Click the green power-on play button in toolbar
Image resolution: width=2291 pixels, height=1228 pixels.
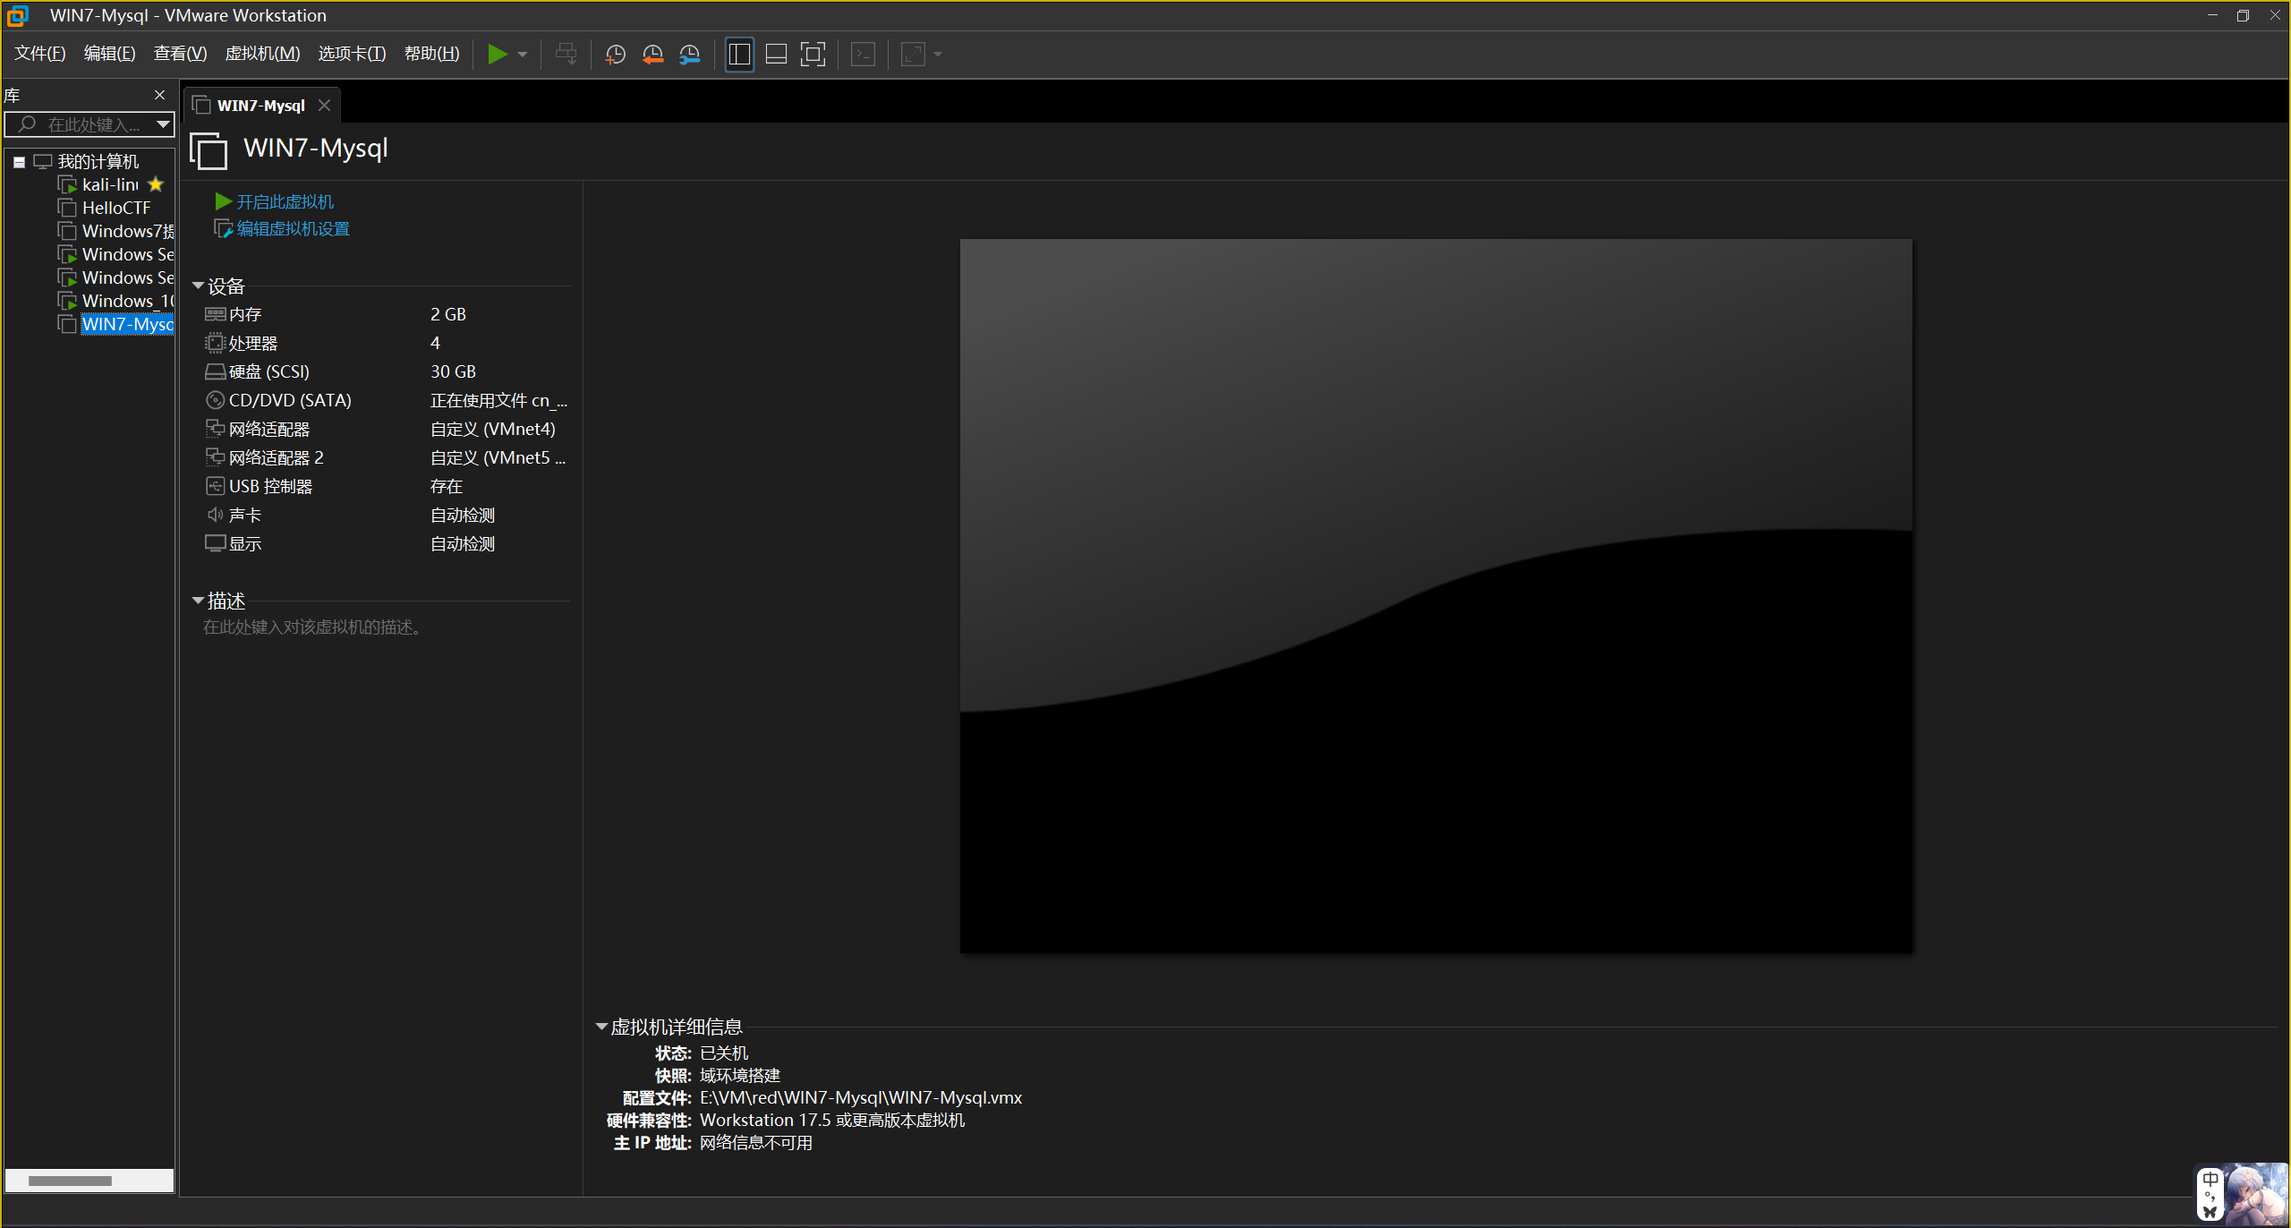(x=497, y=55)
